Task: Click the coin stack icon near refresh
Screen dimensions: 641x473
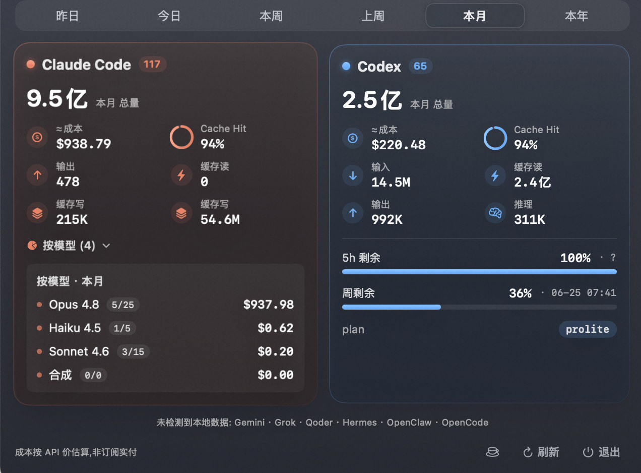Action: [x=492, y=452]
